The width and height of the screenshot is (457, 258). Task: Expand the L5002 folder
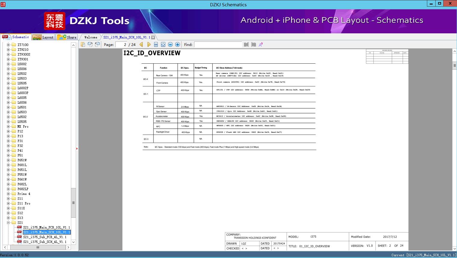tap(8, 64)
